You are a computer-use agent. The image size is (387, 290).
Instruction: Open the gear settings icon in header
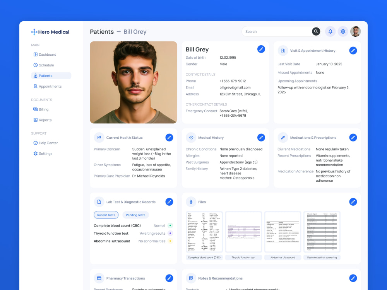(x=343, y=31)
